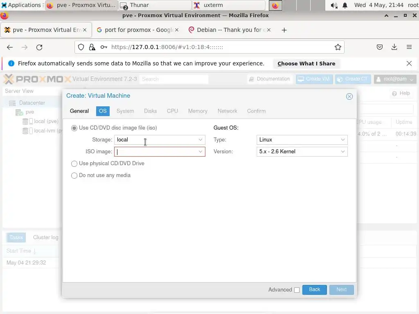Image resolution: width=419 pixels, height=314 pixels.
Task: Click the volume mute icon in panel
Action: click(x=334, y=5)
